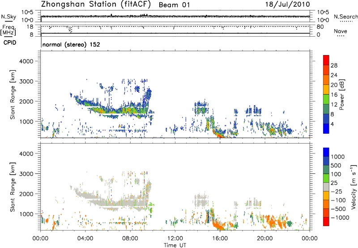
Task: Click the frequency tick value '18'
Action: 30,27
